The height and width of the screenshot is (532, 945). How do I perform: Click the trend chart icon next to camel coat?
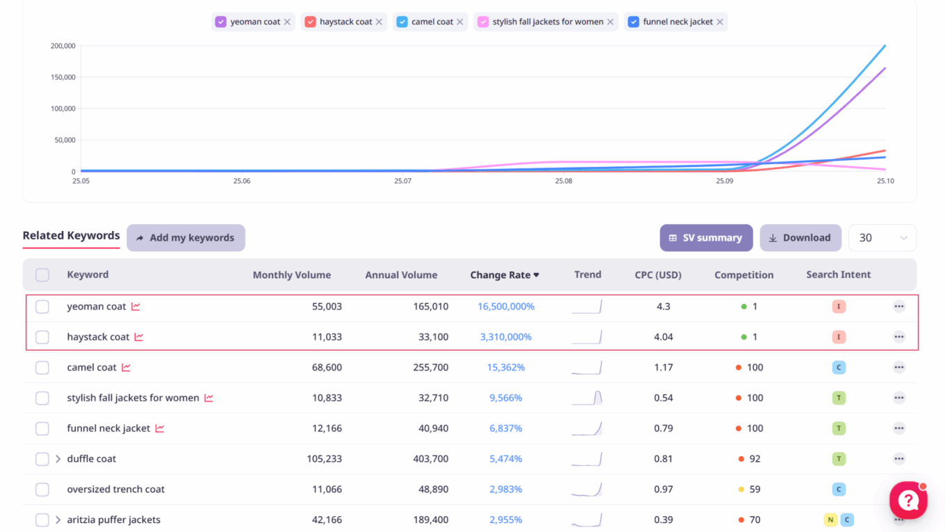(x=126, y=368)
